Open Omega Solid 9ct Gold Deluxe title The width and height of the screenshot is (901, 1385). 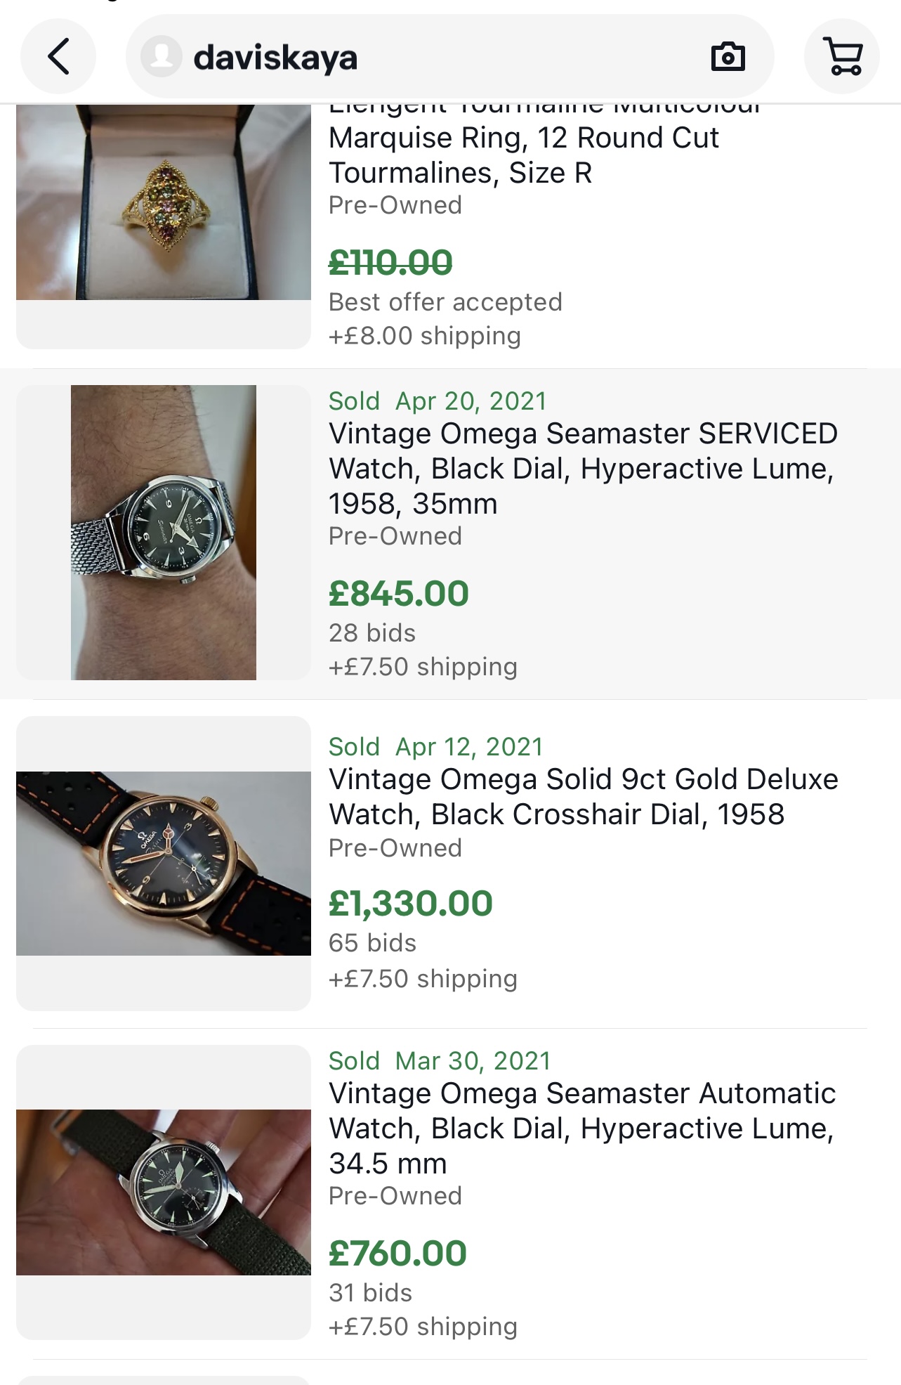(583, 796)
